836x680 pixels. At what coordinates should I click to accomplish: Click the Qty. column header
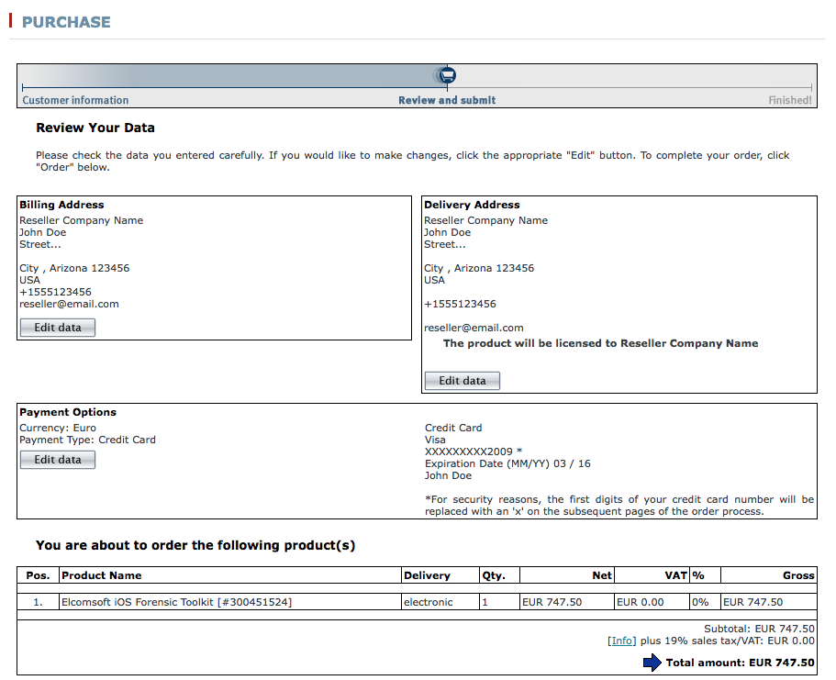click(493, 575)
